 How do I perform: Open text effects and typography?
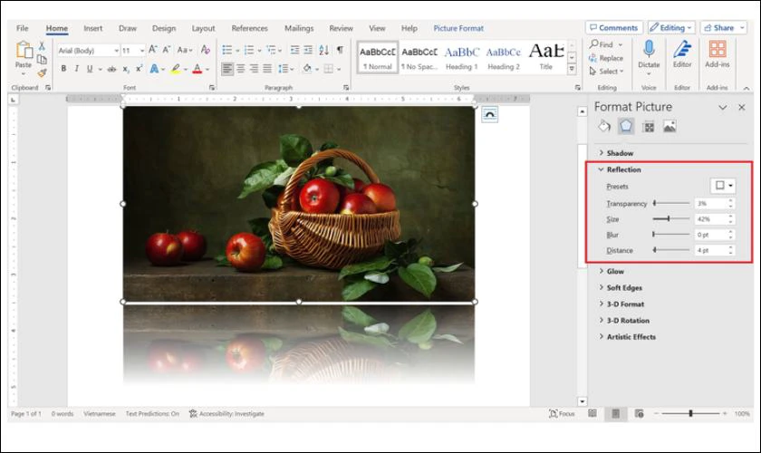(x=154, y=69)
